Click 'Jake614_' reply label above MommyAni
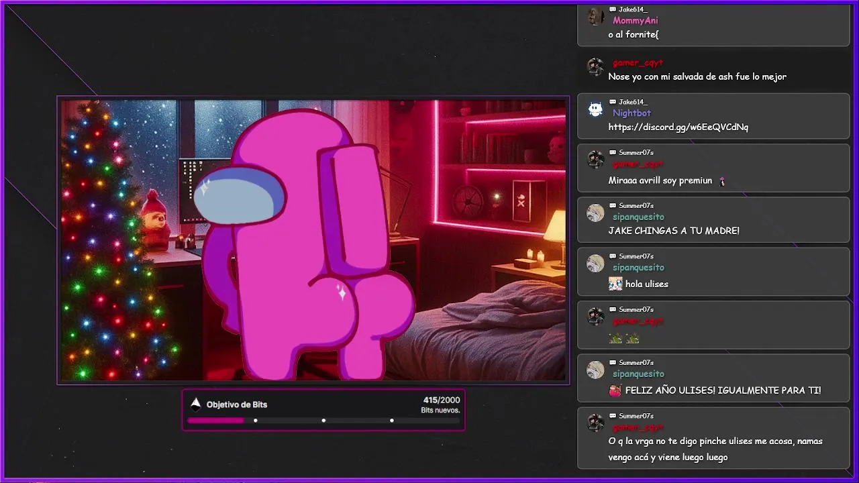Image resolution: width=859 pixels, height=483 pixels. tap(633, 9)
